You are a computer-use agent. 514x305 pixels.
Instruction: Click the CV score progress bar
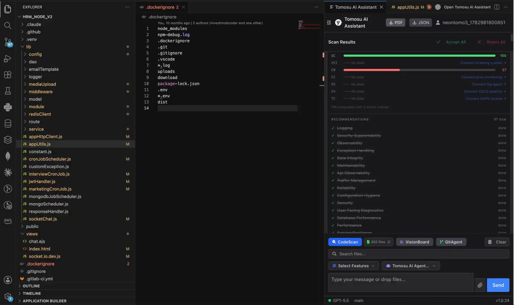(x=419, y=70)
